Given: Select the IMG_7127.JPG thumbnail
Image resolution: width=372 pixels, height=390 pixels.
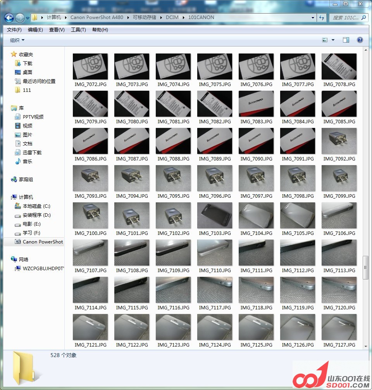Looking at the screenshot, I should pyautogui.click(x=339, y=327).
